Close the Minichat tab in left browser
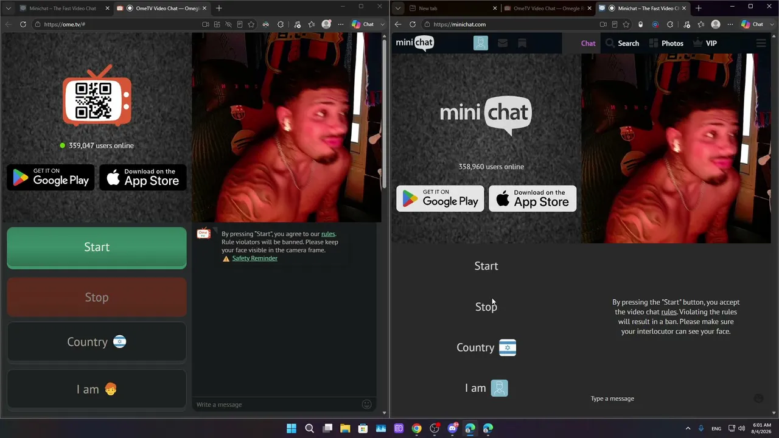The image size is (779, 438). [x=108, y=9]
